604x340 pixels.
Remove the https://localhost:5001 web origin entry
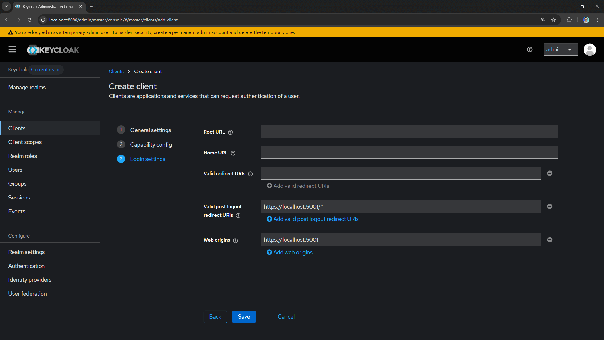550,240
